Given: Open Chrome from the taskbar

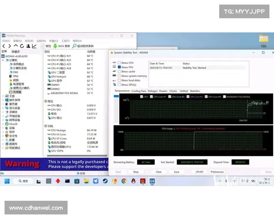Looking at the screenshot, I should pos(124,181).
